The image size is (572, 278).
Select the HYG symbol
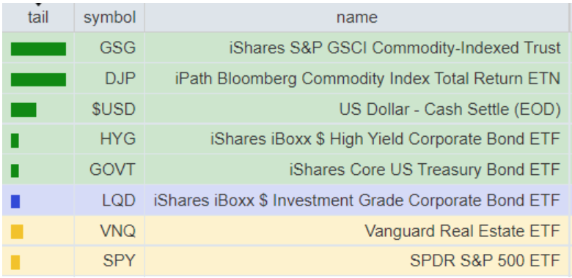tap(118, 139)
